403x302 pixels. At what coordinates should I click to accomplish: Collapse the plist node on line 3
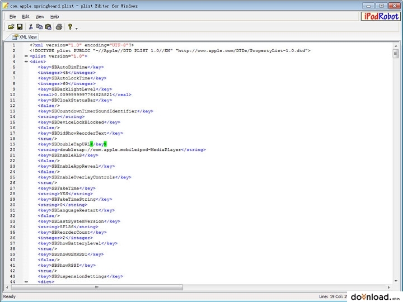point(26,56)
